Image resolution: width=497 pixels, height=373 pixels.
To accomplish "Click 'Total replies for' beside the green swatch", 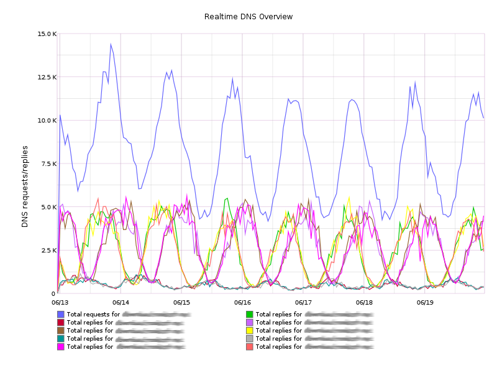I will pyautogui.click(x=278, y=315).
